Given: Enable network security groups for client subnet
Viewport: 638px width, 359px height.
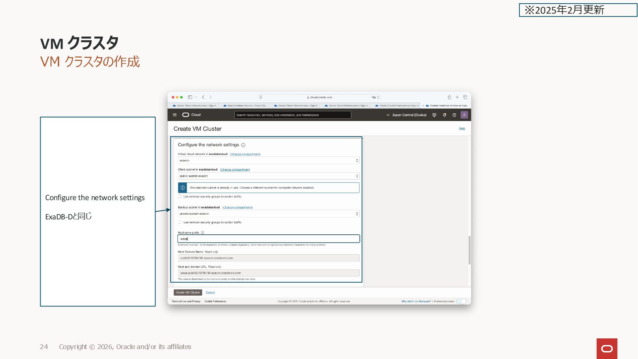Looking at the screenshot, I should tap(180, 196).
